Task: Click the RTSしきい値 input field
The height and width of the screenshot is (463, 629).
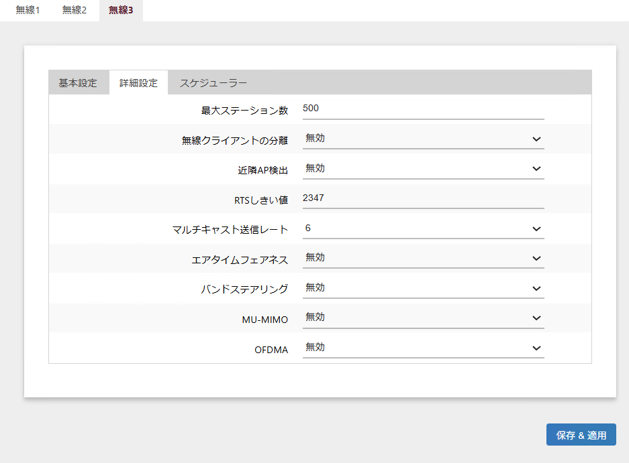Action: point(423,198)
